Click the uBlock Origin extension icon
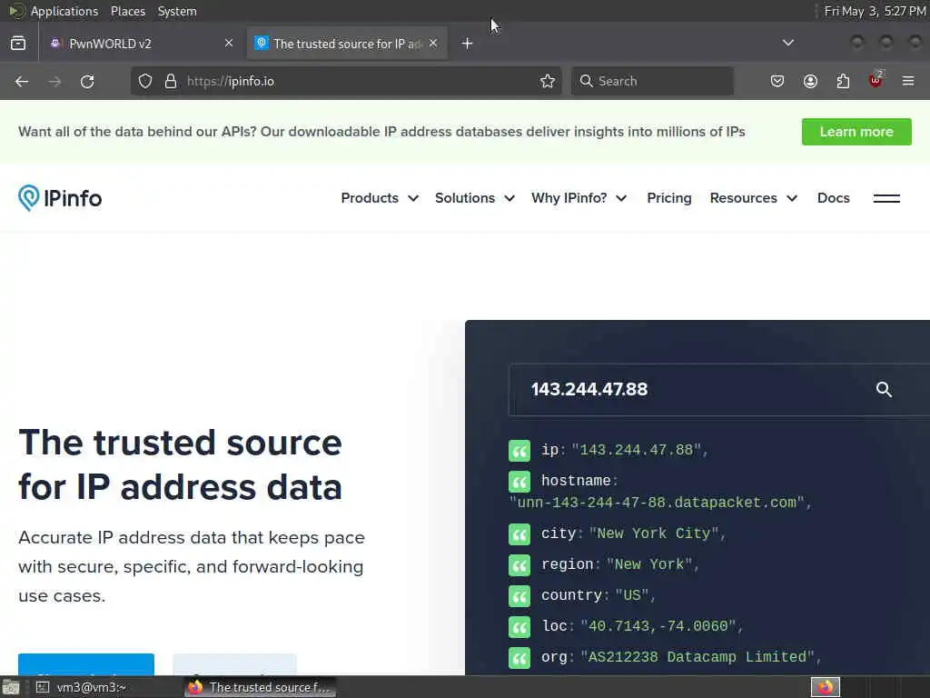The height and width of the screenshot is (698, 930). coord(876,81)
